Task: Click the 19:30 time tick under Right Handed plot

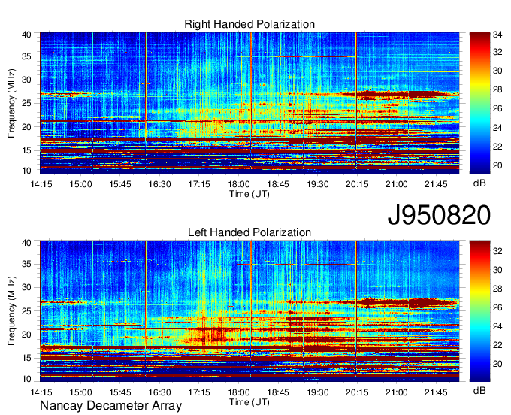Action: pos(317,184)
